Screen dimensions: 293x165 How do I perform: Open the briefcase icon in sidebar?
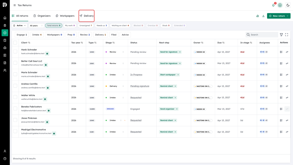(x=5, y=48)
